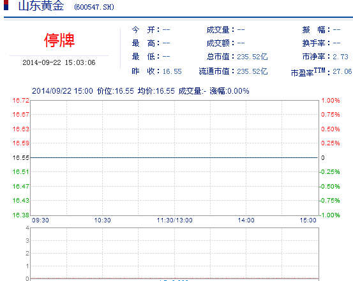Click the 市盈率TTM value 27.06
The image size is (353, 281).
coord(342,71)
